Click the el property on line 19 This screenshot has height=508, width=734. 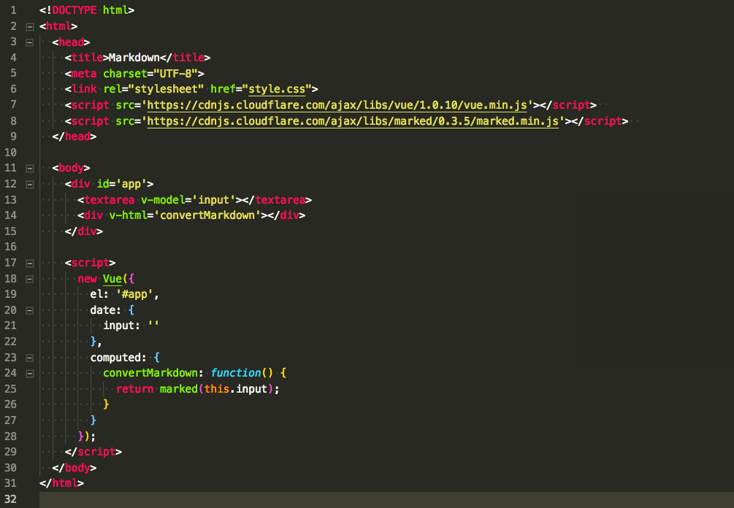(x=96, y=294)
